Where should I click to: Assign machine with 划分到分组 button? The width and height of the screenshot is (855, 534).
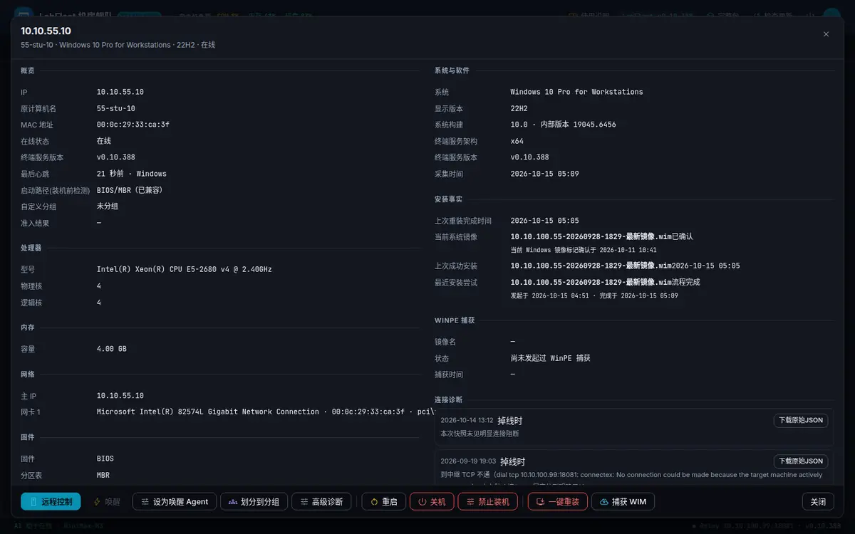pos(254,501)
